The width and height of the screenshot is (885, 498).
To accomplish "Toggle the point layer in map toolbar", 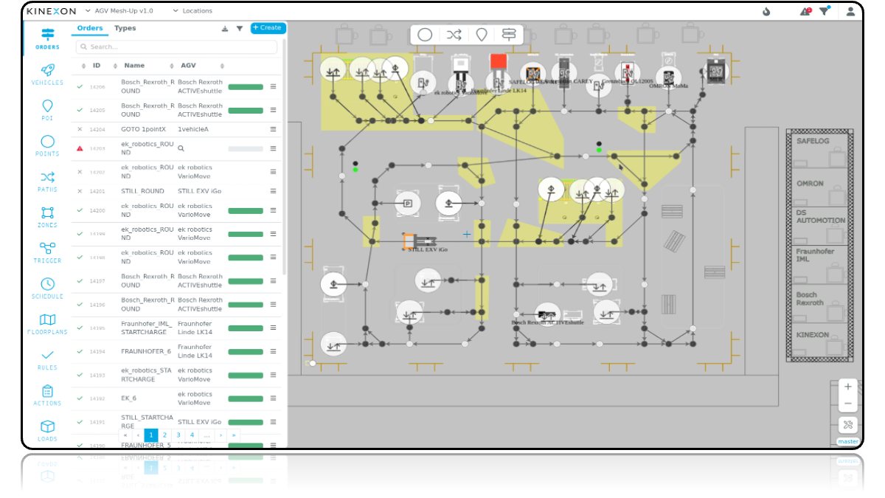I will coord(425,35).
